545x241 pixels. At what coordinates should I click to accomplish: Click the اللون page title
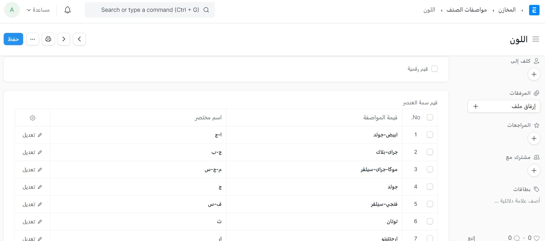tap(519, 39)
